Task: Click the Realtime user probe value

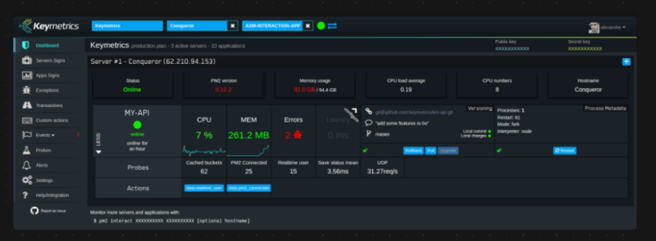Action: click(x=293, y=171)
